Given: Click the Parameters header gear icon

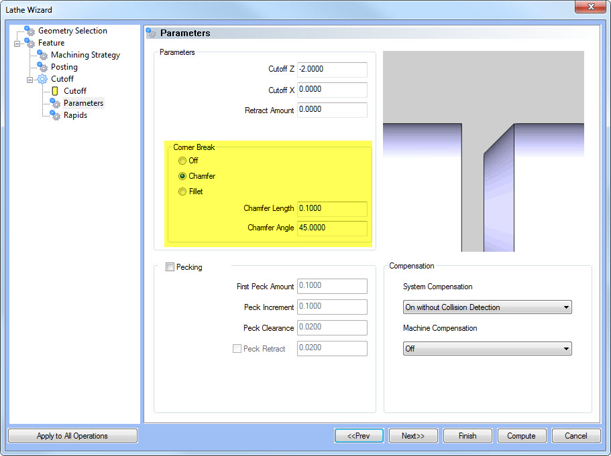Looking at the screenshot, I should [x=151, y=33].
